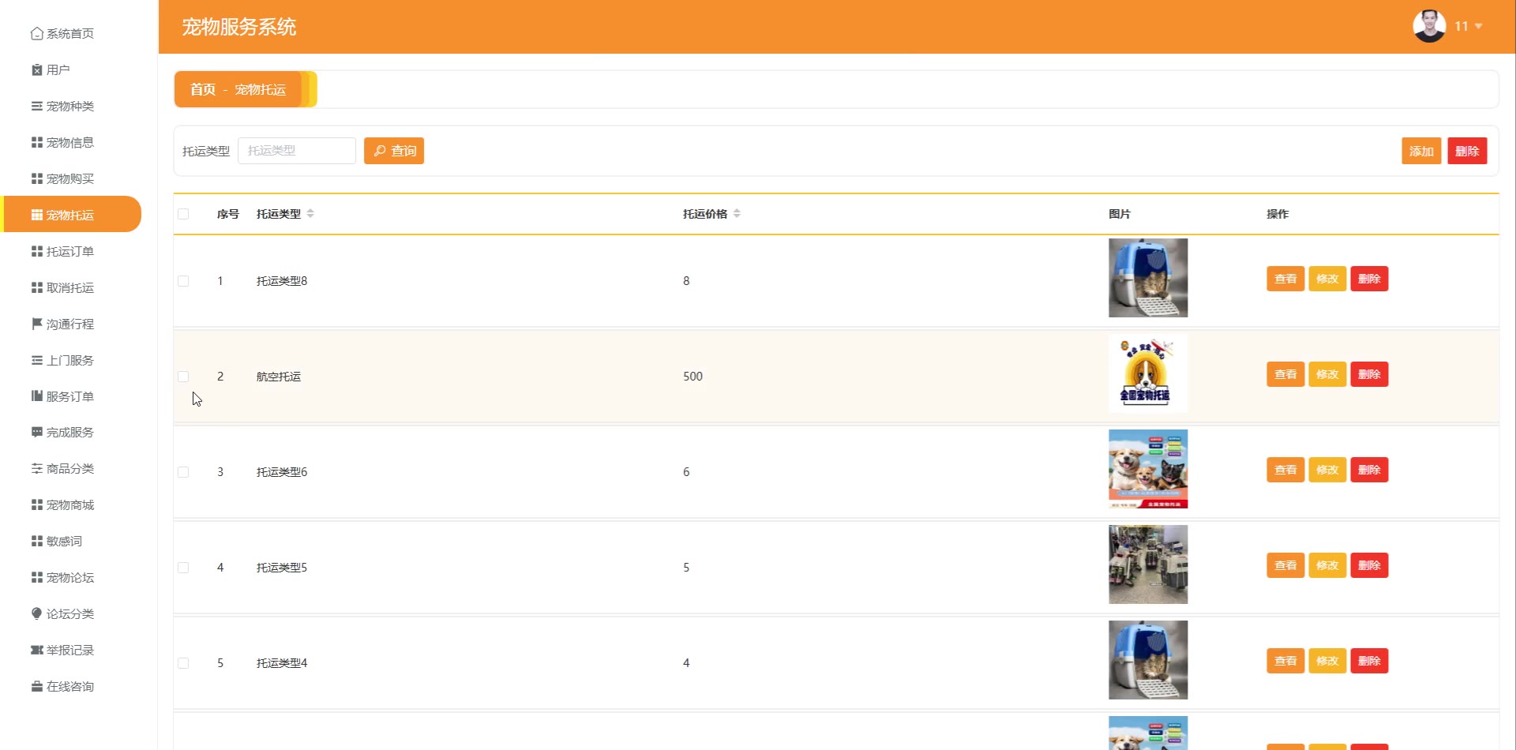This screenshot has height=750, width=1516.
Task: Tick the checkbox for row 托运类型8
Action: [183, 281]
